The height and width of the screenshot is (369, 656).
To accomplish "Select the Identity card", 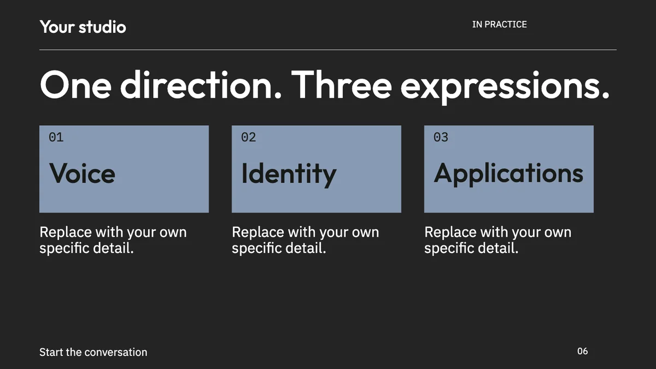I will click(317, 169).
